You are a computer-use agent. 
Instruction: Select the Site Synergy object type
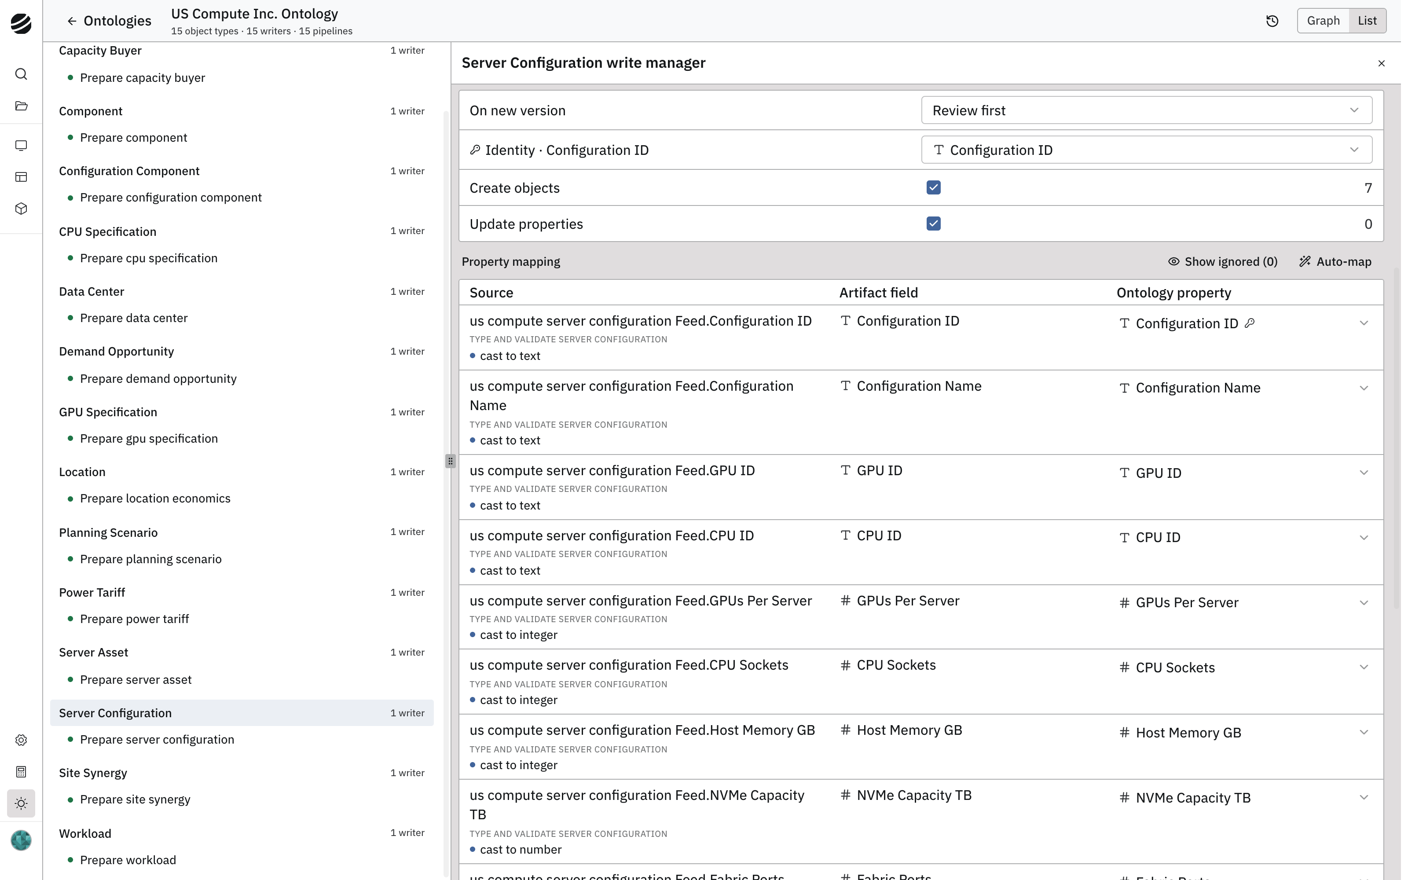[x=242, y=773]
